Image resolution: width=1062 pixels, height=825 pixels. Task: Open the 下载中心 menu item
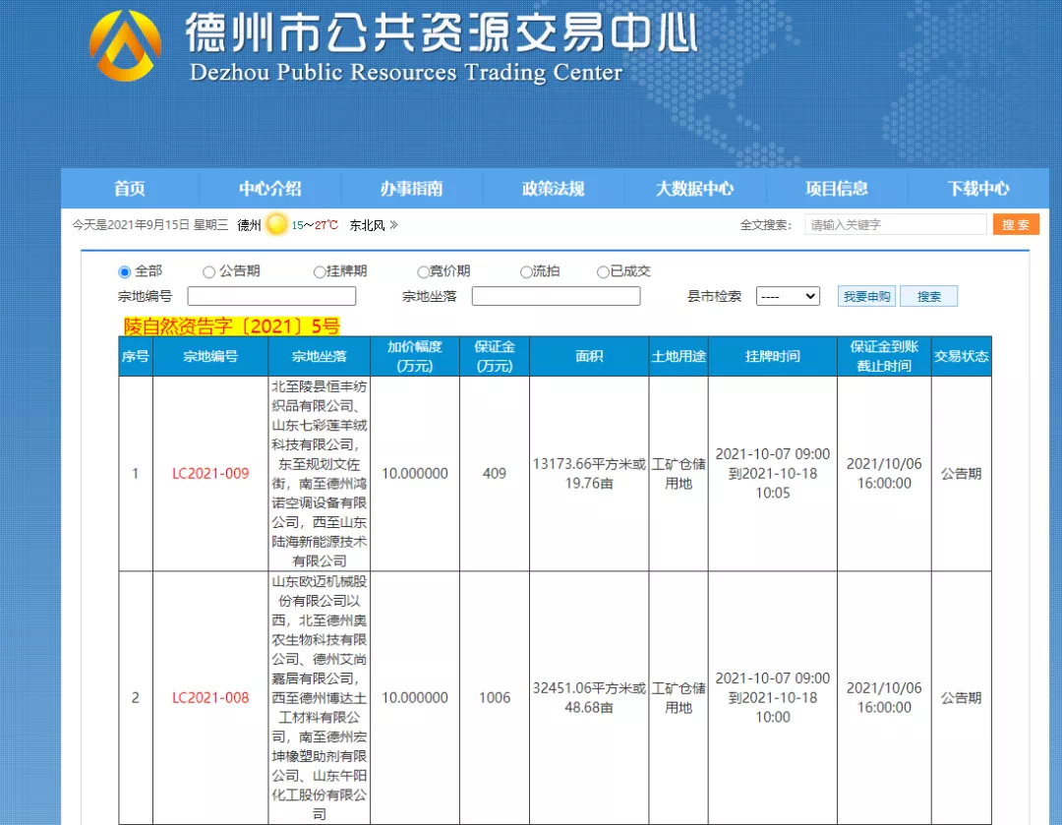[978, 188]
